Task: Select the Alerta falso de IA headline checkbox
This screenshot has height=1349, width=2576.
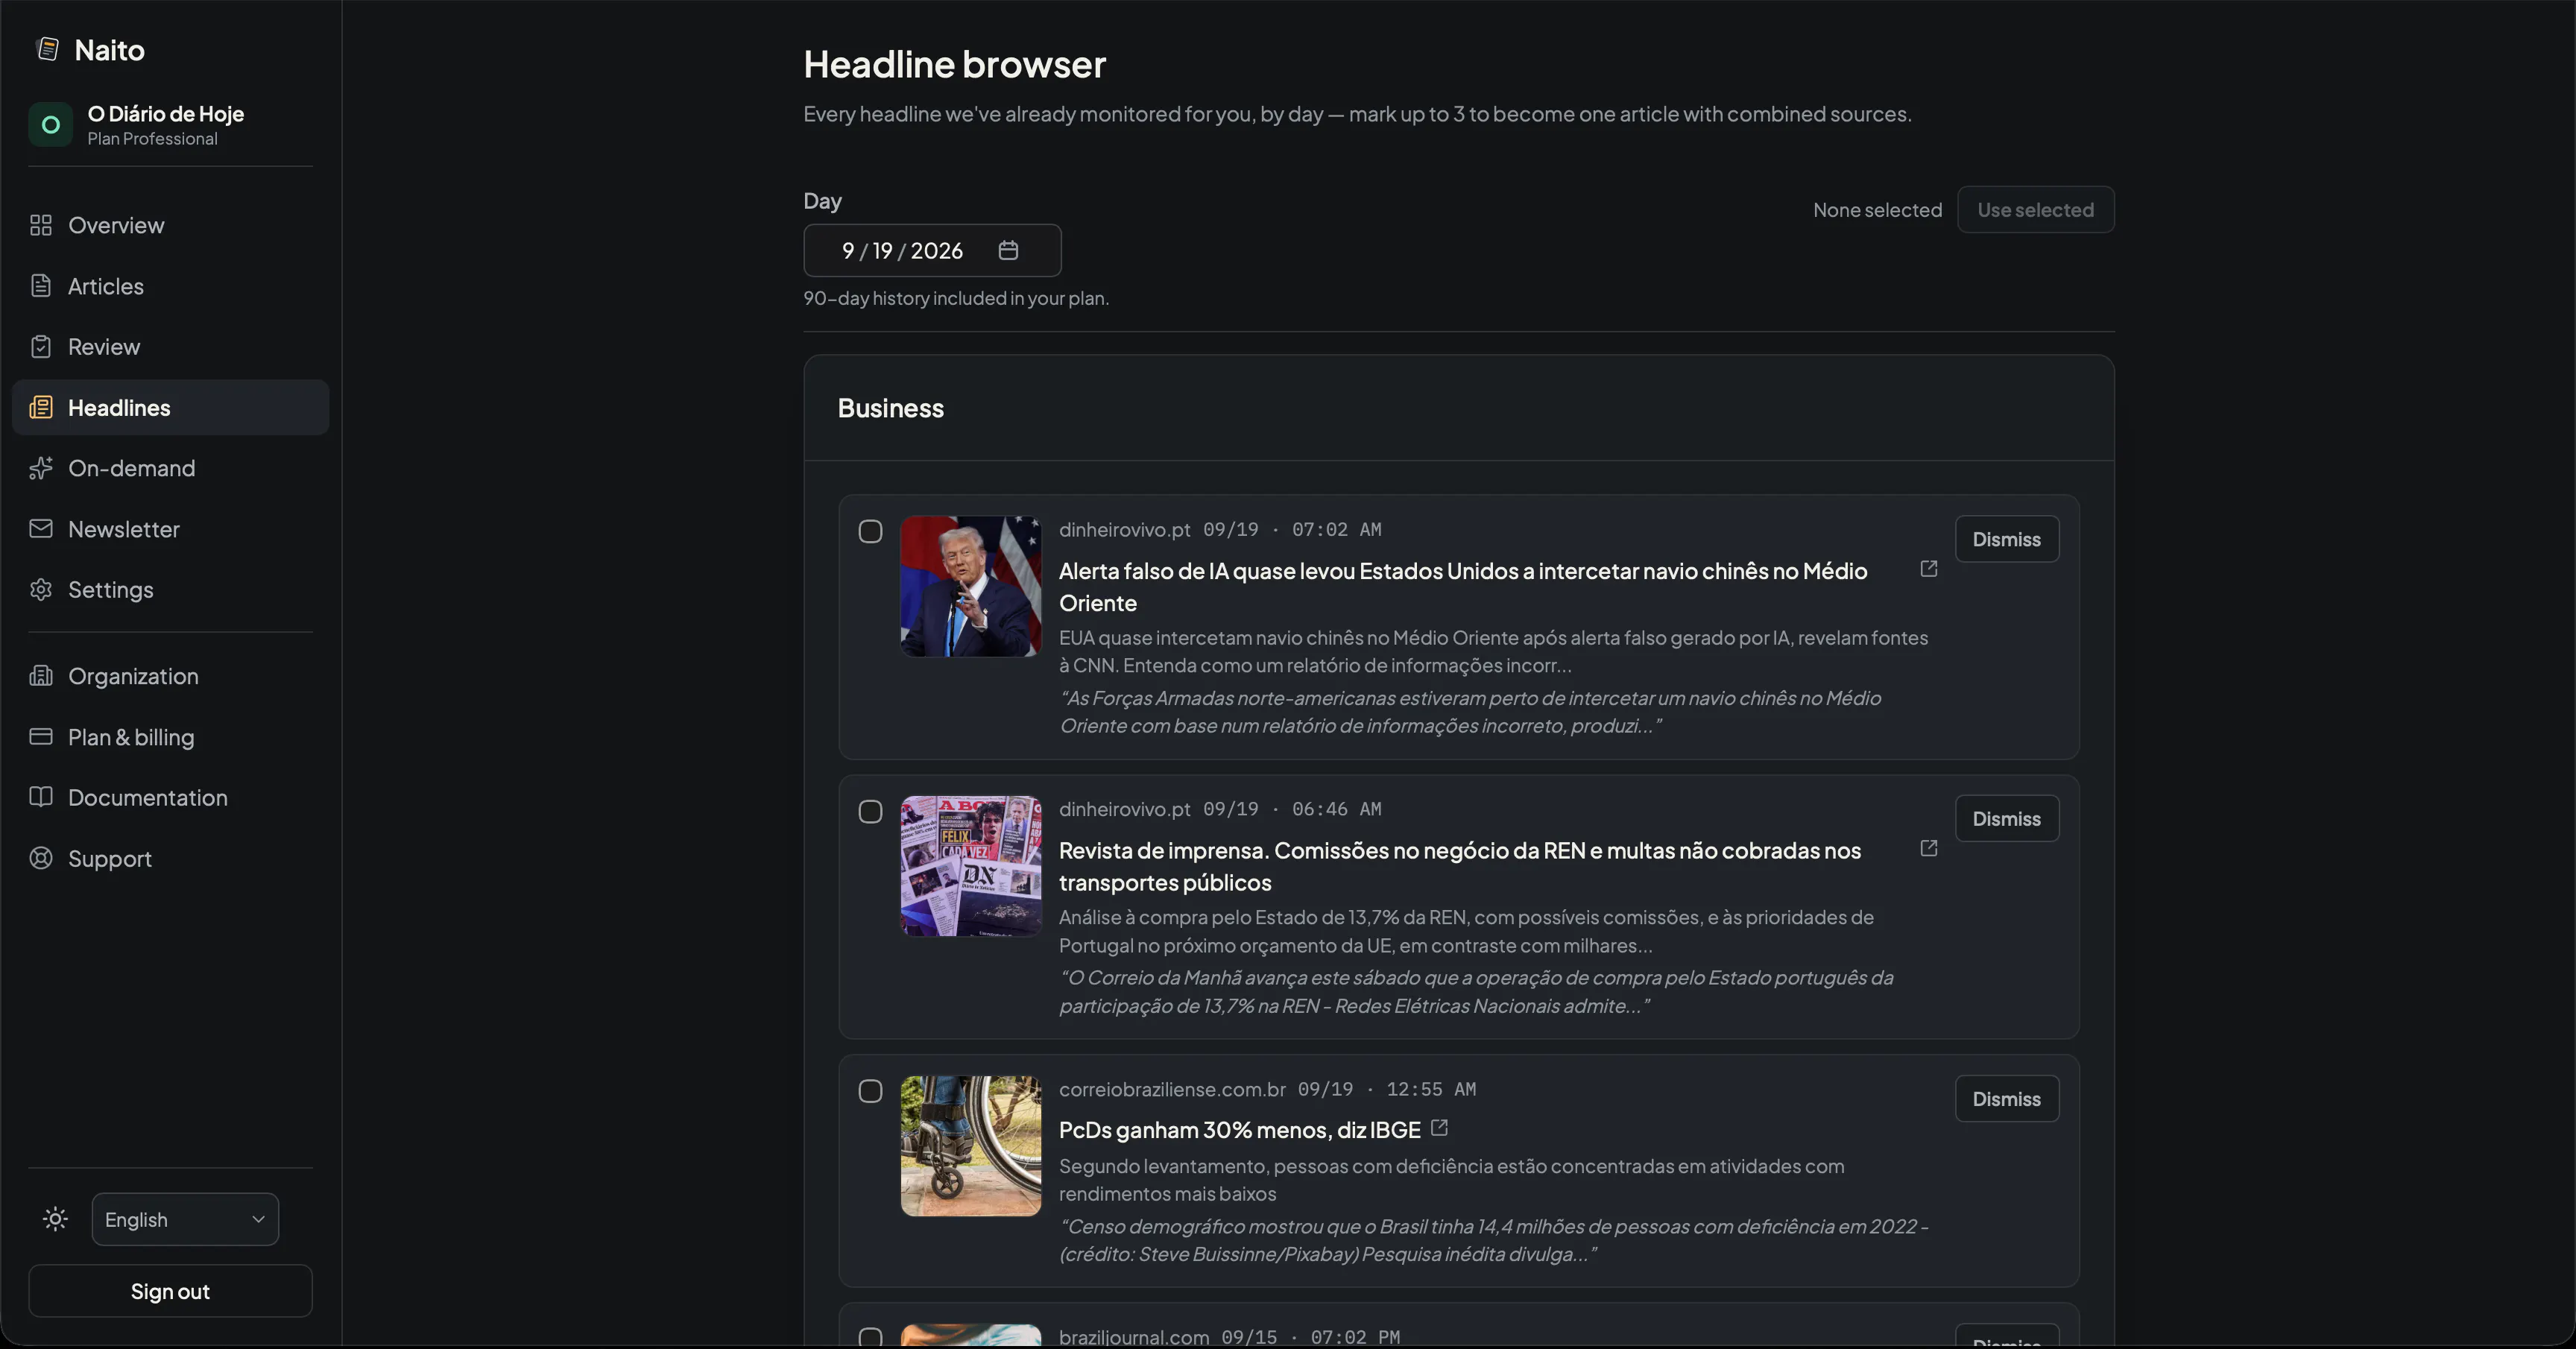Action: (x=870, y=531)
